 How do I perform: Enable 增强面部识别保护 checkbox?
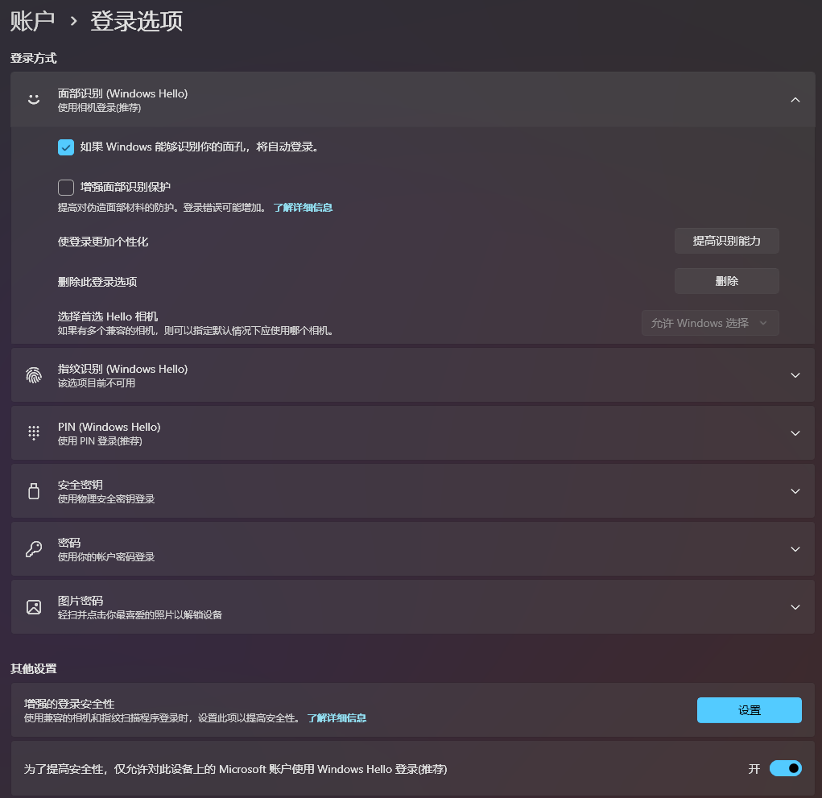click(65, 187)
